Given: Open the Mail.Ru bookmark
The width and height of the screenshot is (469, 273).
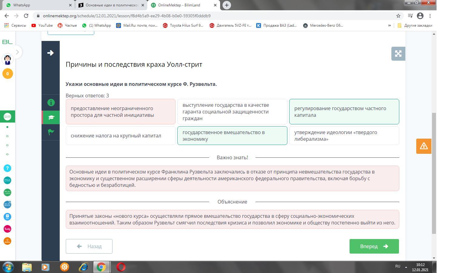Looking at the screenshot, I should 137,25.
